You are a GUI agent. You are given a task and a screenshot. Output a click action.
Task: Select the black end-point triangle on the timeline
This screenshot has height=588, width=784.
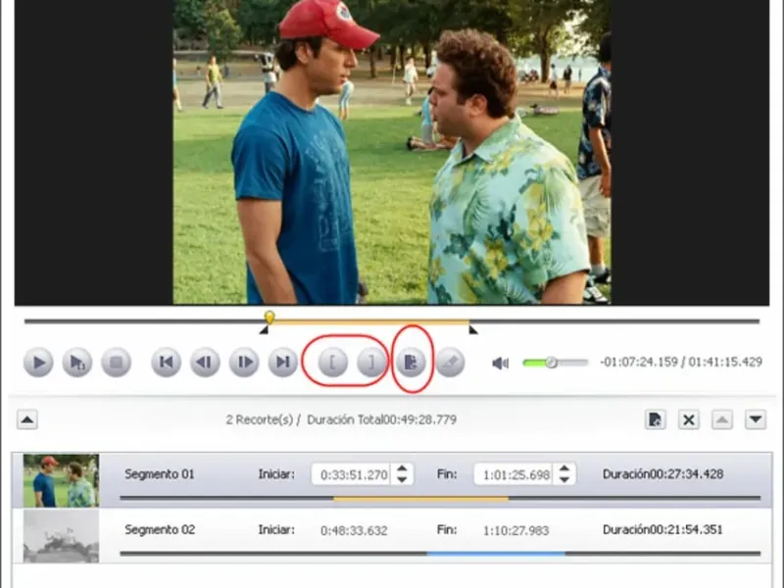[x=473, y=330]
